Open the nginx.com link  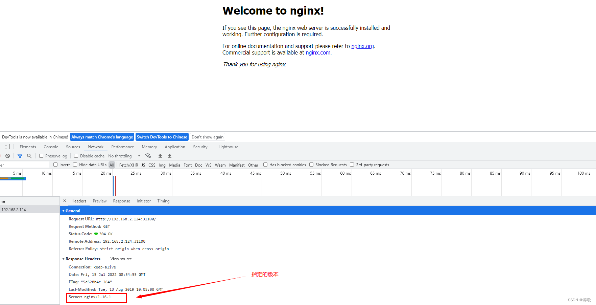pos(318,52)
